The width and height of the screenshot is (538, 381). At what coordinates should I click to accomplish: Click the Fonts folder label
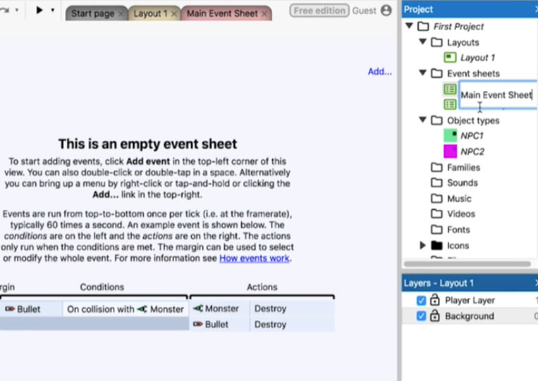coord(458,230)
